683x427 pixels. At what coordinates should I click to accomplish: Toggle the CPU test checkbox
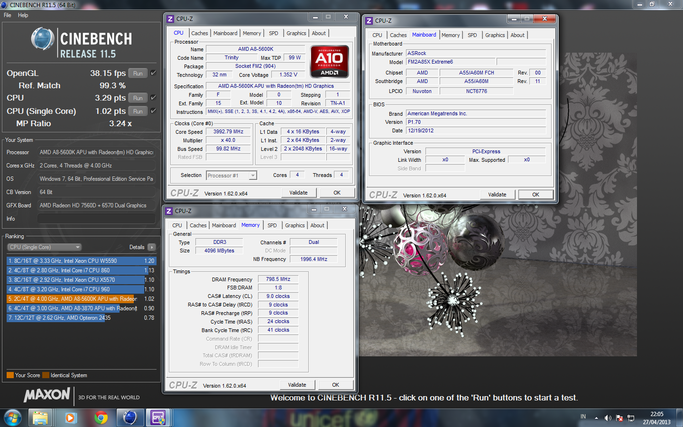click(153, 98)
